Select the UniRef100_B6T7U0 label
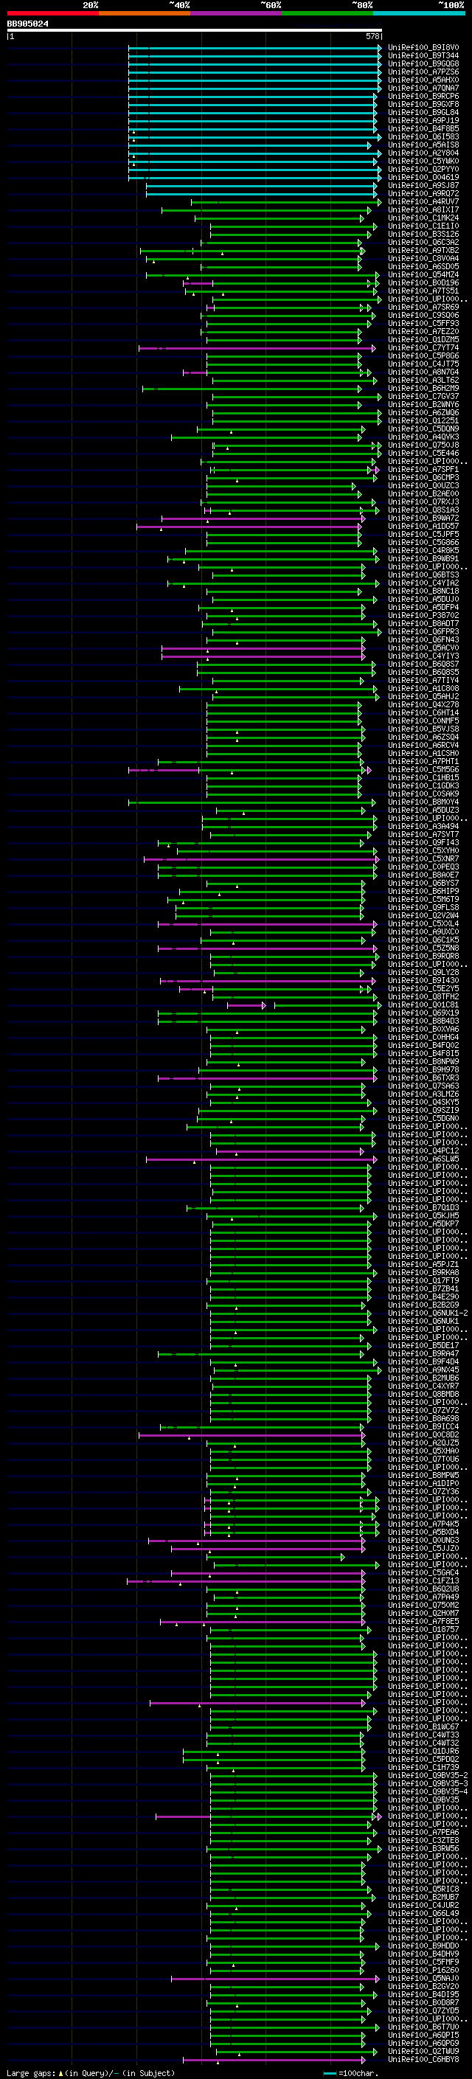The height and width of the screenshot is (2079, 472). 423,2027
